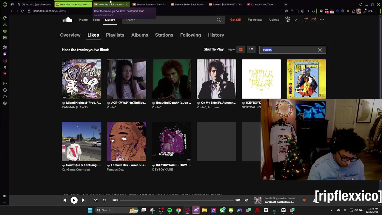The width and height of the screenshot is (382, 215).
Task: Toggle the heart on ICEYBOYKANE - HOW I track
Action: coord(153,165)
